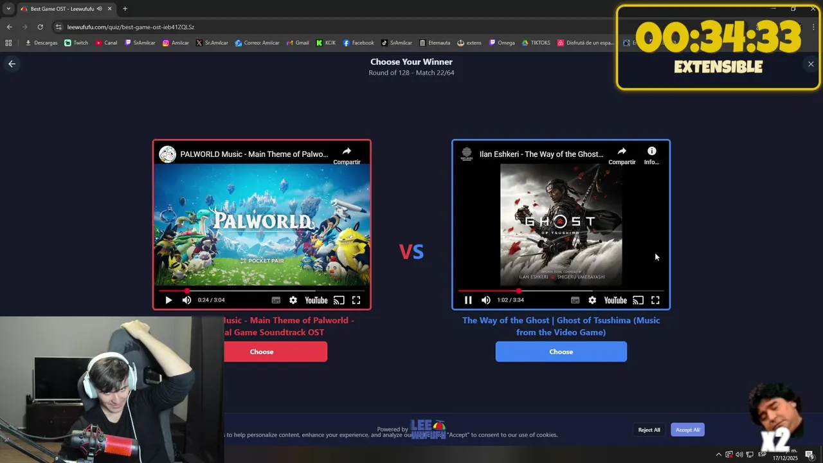Play the Palworld video
The height and width of the screenshot is (463, 823).
(168, 300)
